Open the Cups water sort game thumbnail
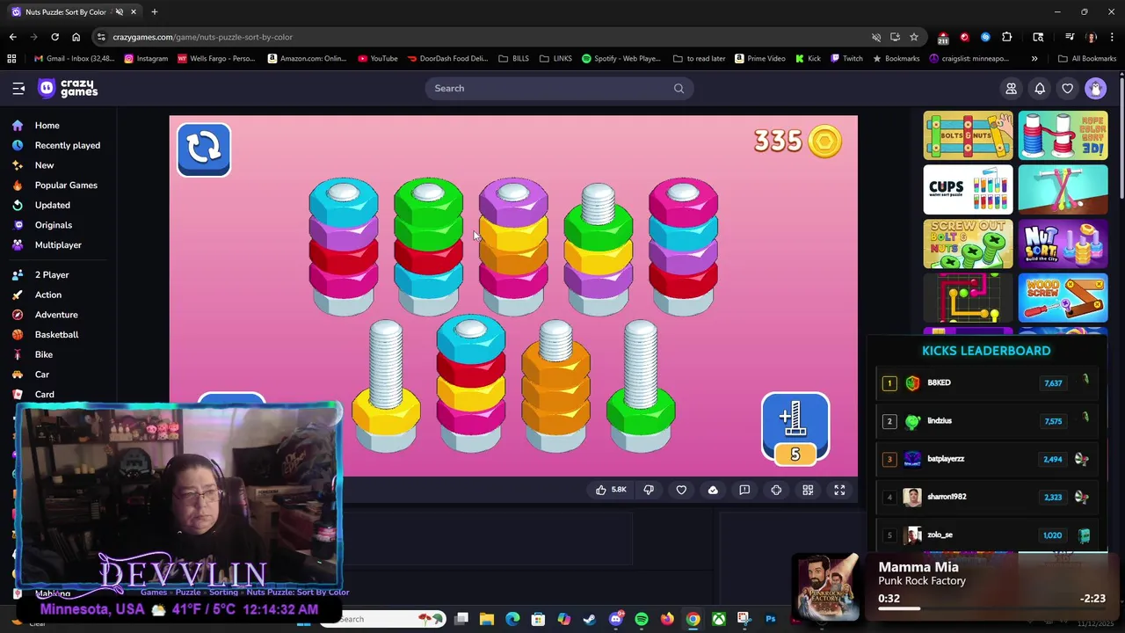 968,190
